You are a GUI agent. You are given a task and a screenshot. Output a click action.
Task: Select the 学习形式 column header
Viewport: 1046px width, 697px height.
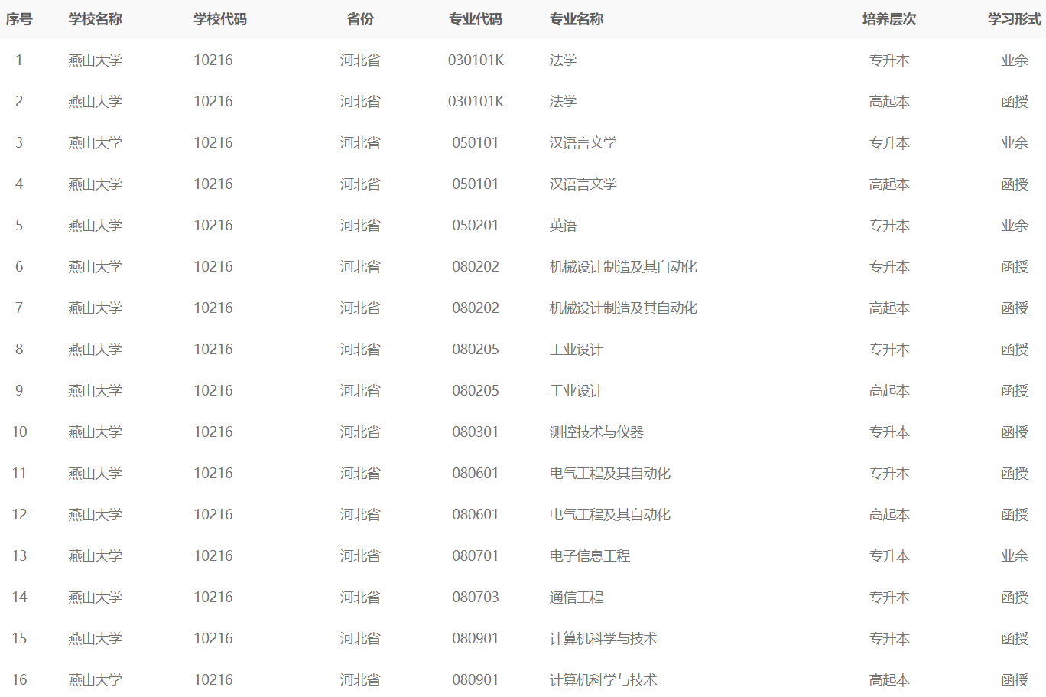[x=1015, y=19]
